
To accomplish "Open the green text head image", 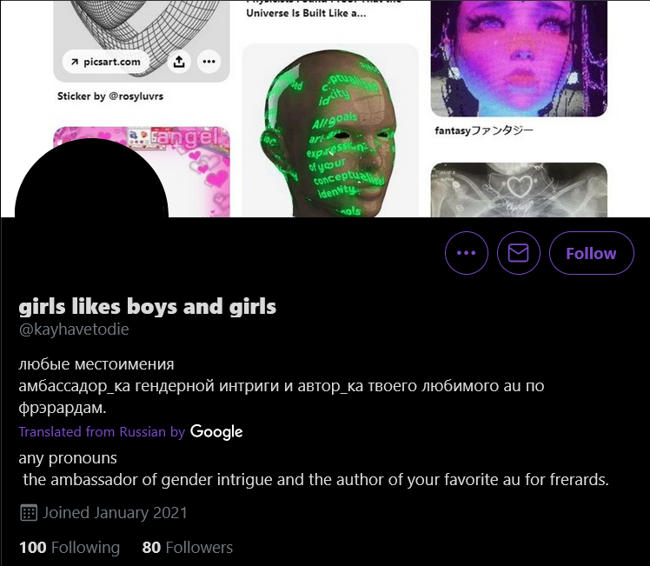I will coord(330,130).
